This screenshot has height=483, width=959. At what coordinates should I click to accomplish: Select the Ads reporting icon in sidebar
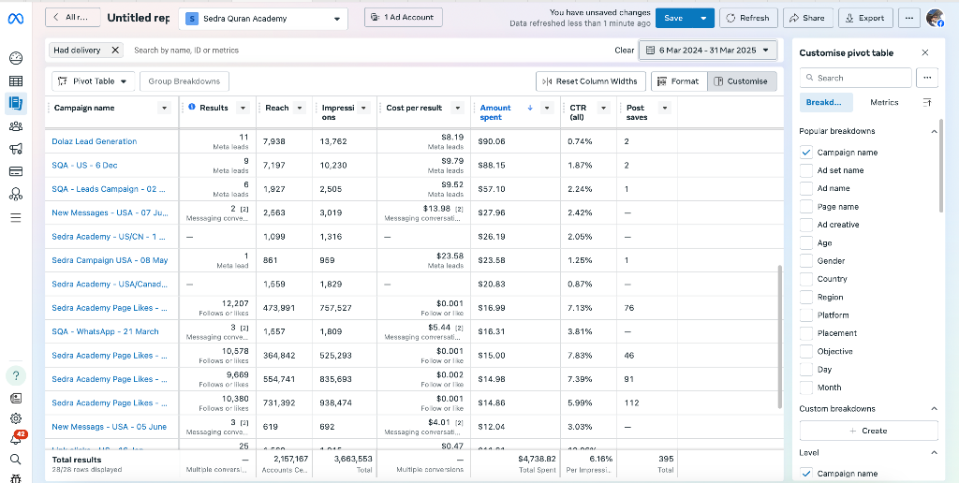(x=16, y=103)
